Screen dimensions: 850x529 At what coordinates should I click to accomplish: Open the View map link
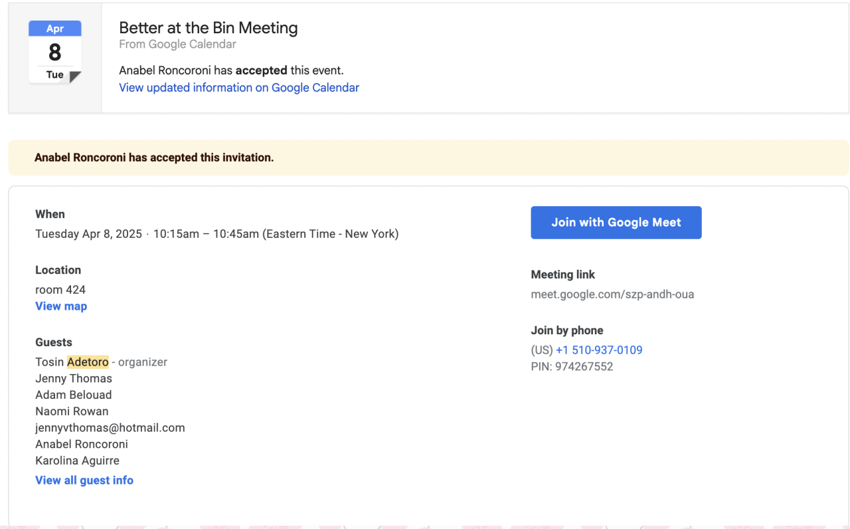pos(61,306)
